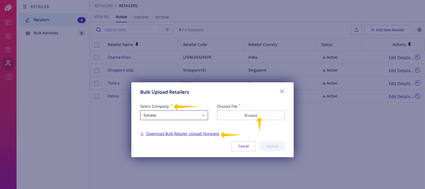This screenshot has height=189, width=425.
Task: Open the arrow icon in Osama Khan row
Action: tap(418, 57)
